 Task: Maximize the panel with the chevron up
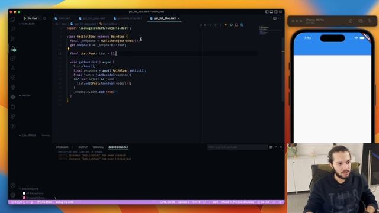click(x=277, y=147)
